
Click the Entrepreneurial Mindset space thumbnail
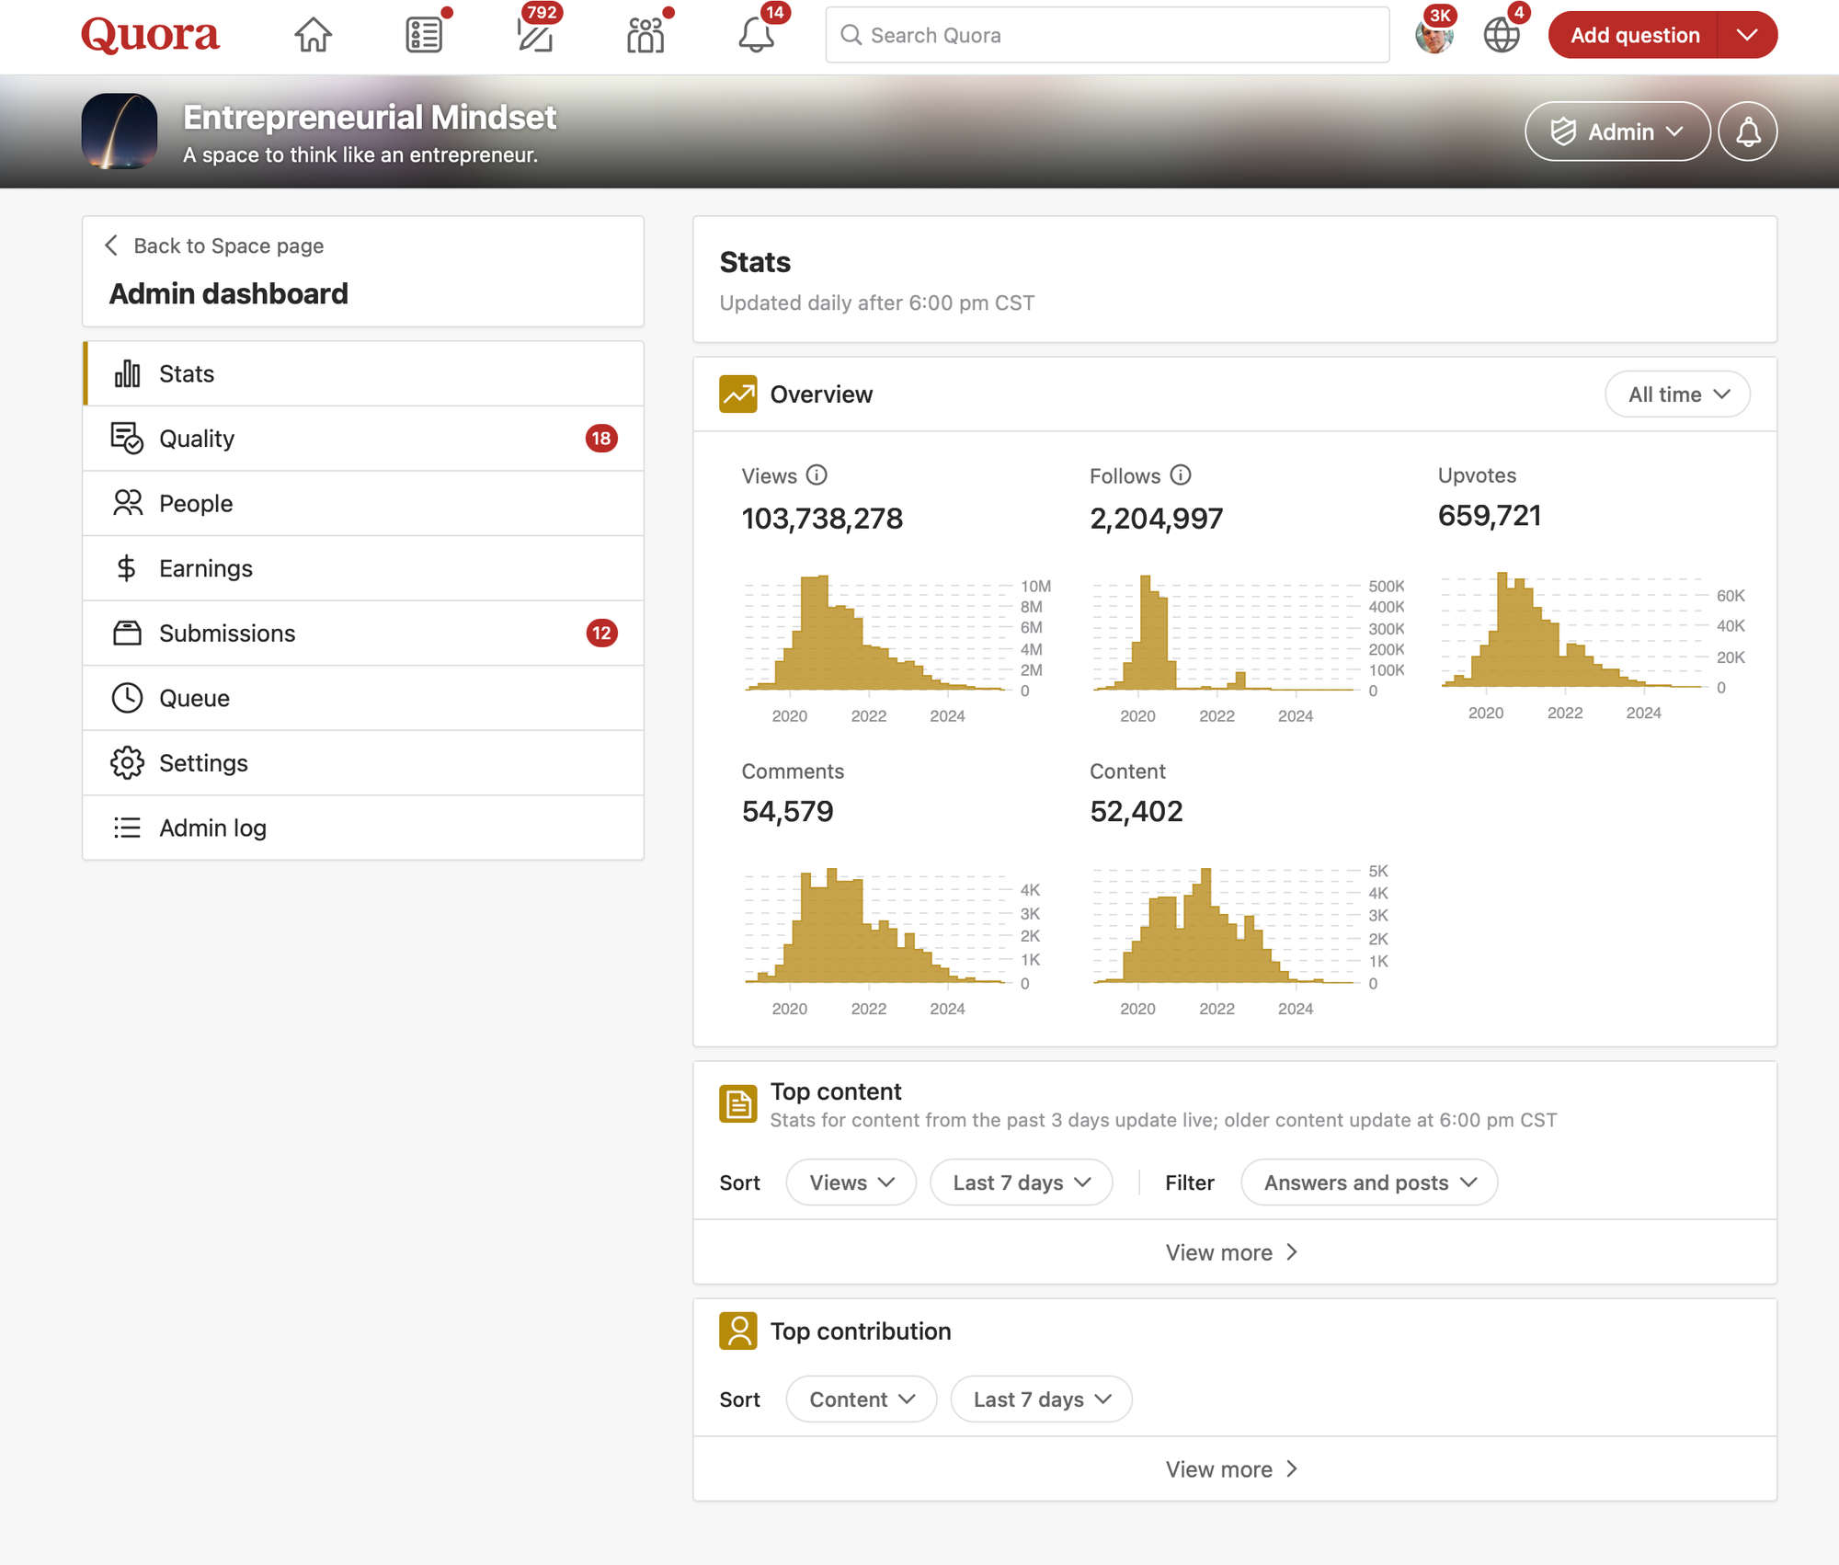pyautogui.click(x=119, y=131)
